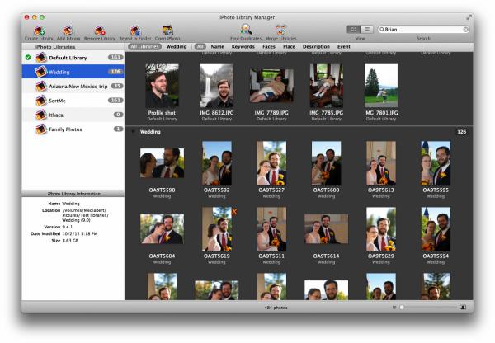Select Arizona/New Mexico trip library
Viewport: 495px width, 343px height.
coord(74,86)
